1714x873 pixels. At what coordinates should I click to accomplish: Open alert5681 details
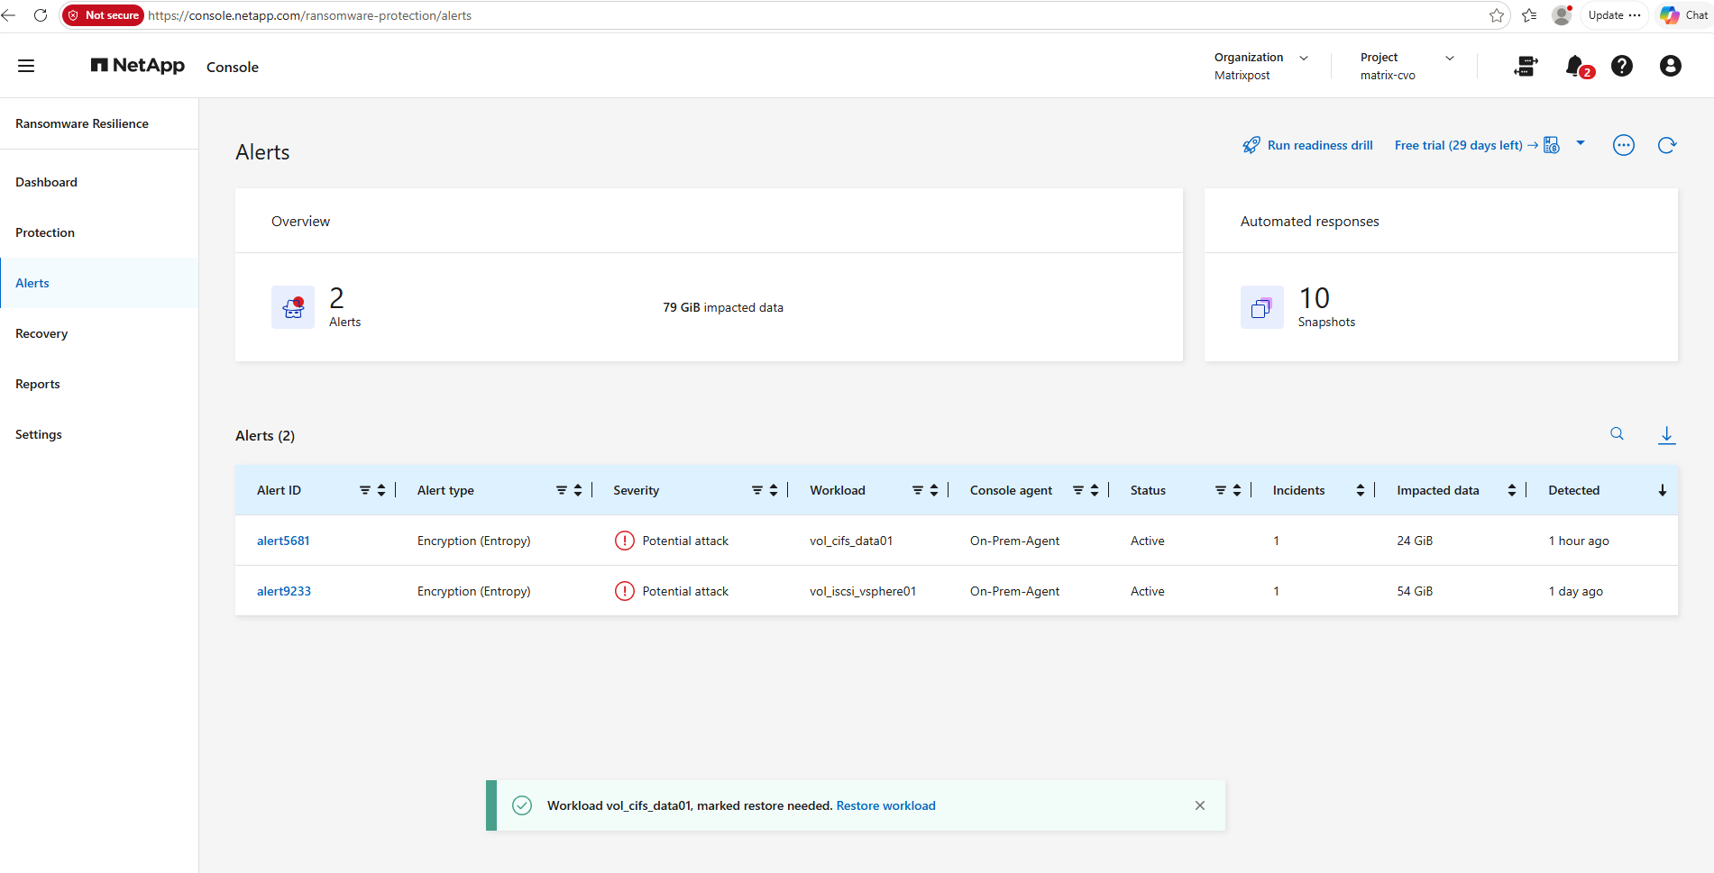pos(283,541)
